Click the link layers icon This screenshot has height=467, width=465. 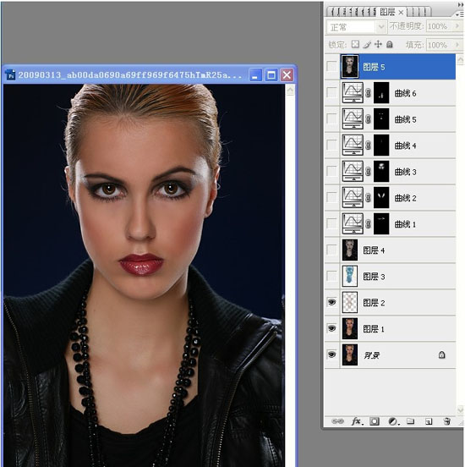pyautogui.click(x=337, y=421)
